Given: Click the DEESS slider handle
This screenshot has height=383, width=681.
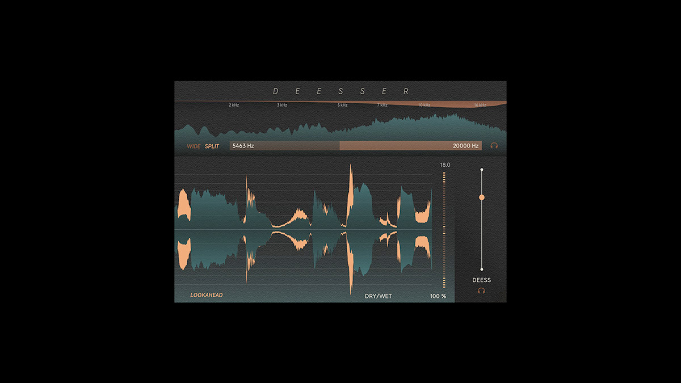Looking at the screenshot, I should point(482,197).
